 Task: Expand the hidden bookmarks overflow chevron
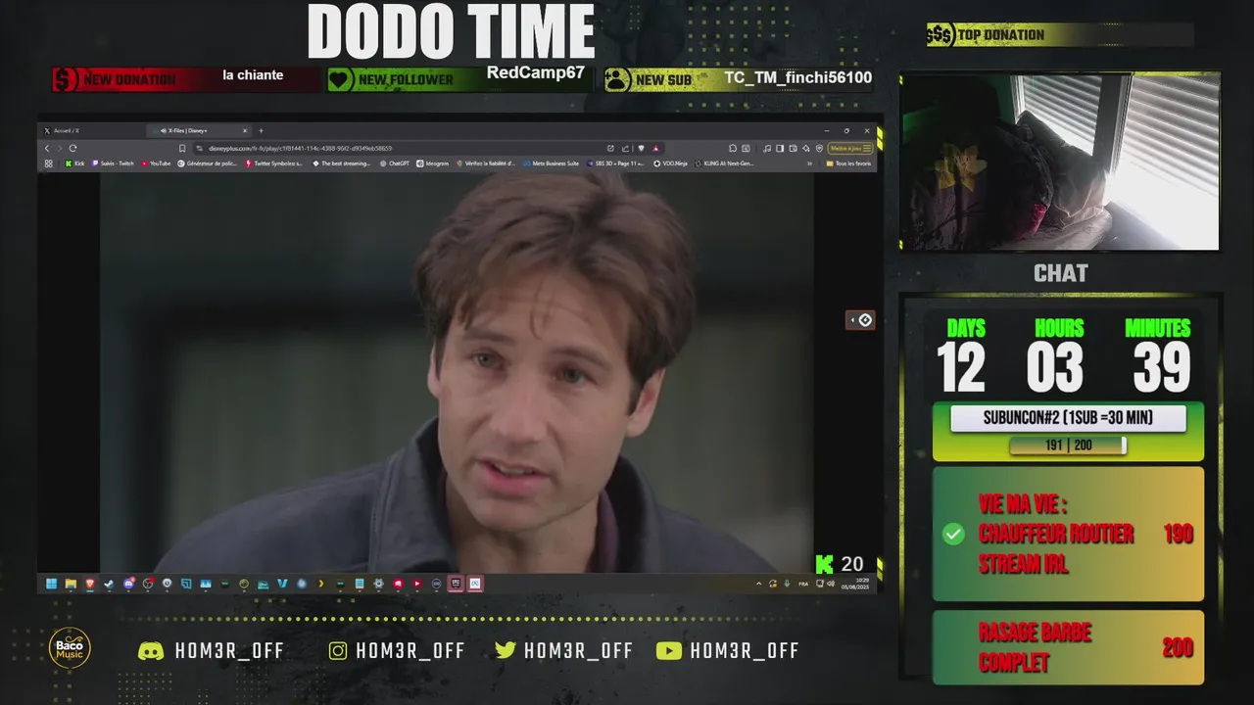809,164
